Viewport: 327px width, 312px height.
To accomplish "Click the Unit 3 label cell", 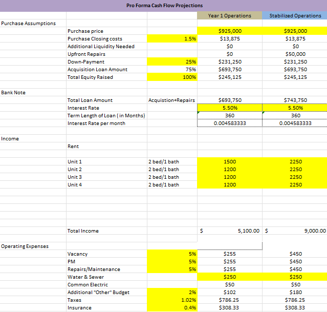I will 106,177.
